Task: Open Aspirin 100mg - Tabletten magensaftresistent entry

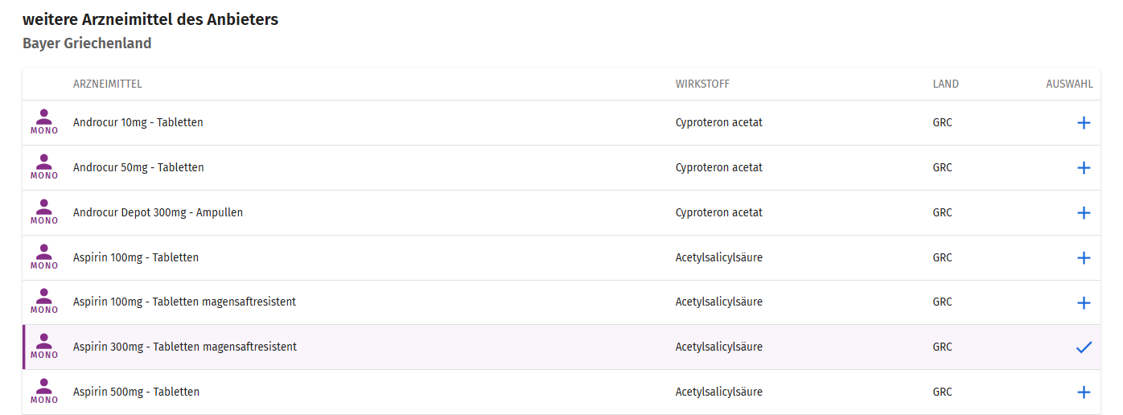Action: click(x=184, y=302)
